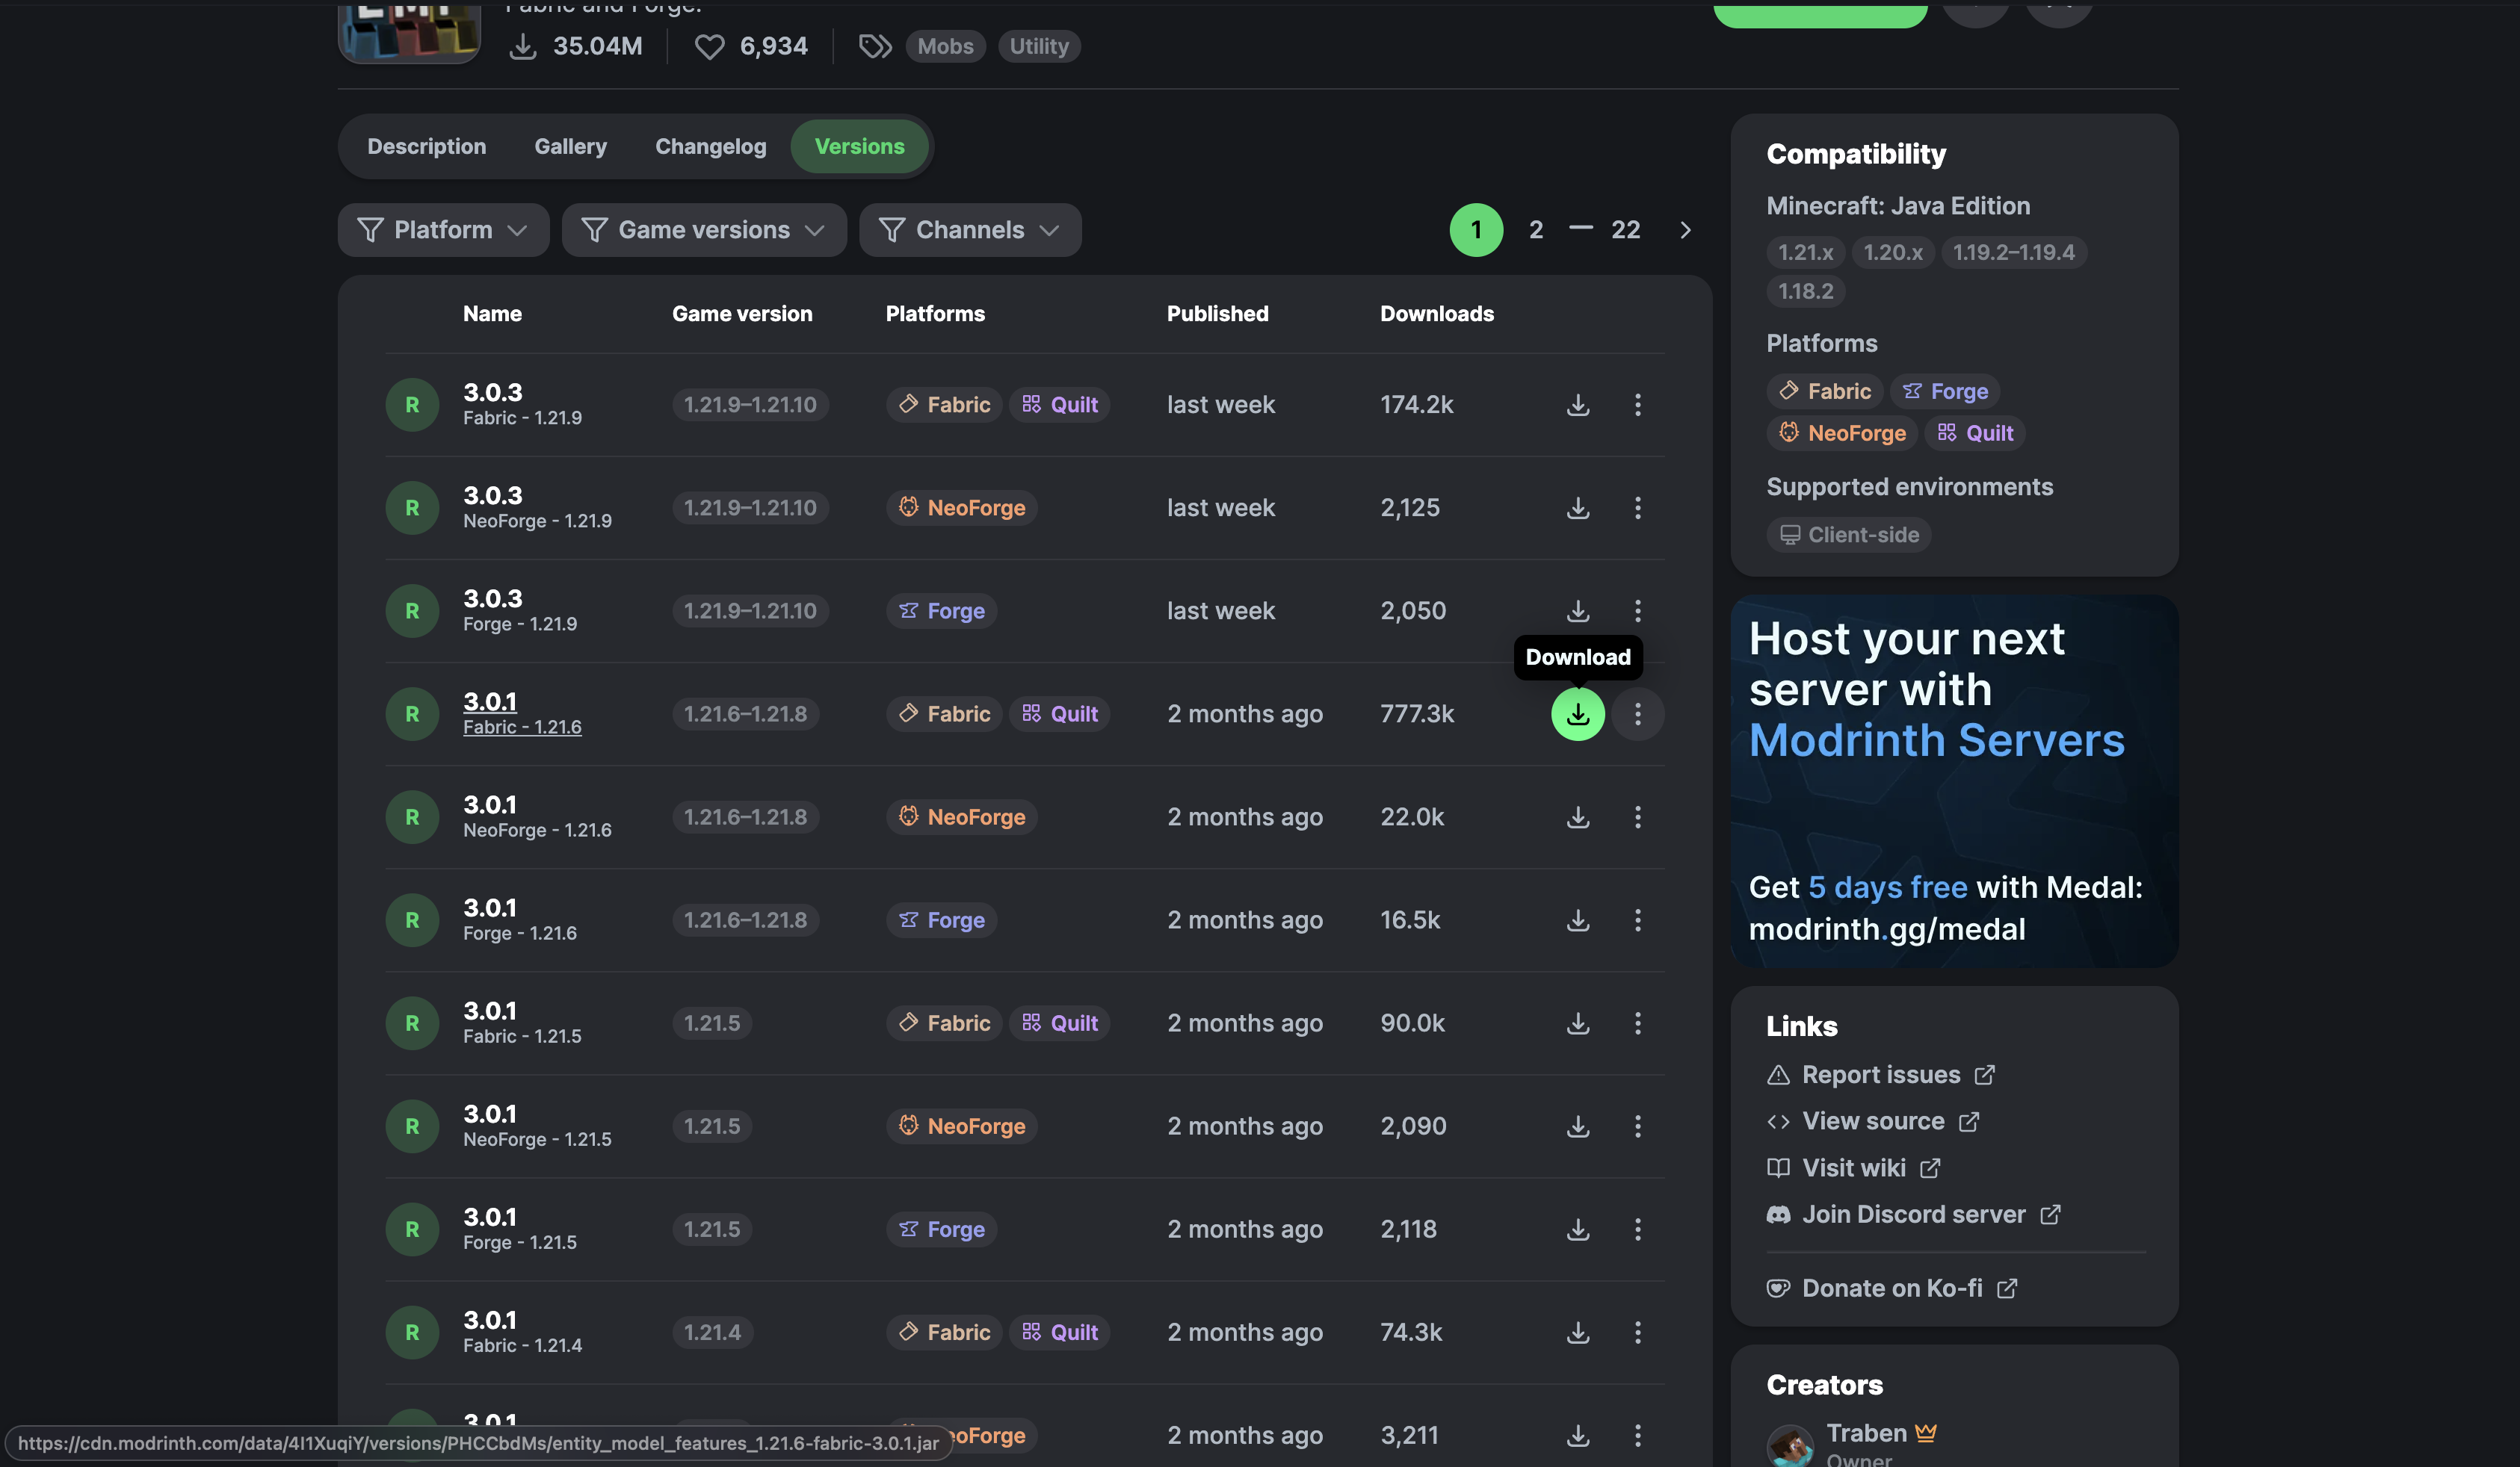Image resolution: width=2520 pixels, height=1467 pixels.
Task: Expand the Channels filter dropdown
Action: pyautogui.click(x=969, y=231)
